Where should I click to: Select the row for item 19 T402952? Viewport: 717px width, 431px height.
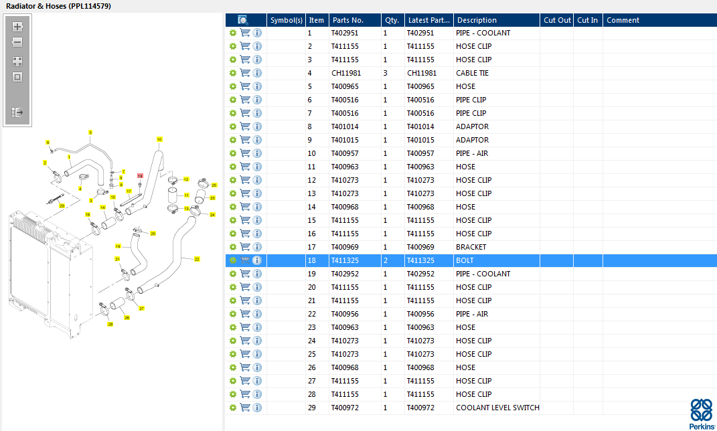471,274
